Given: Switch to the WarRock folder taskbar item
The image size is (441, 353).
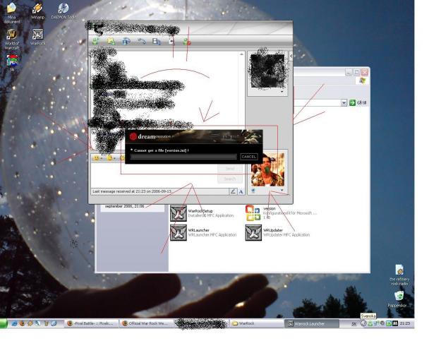Looking at the screenshot, I should (x=256, y=323).
